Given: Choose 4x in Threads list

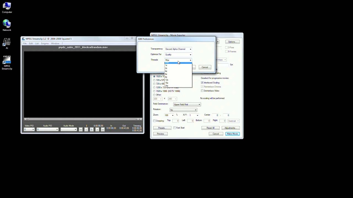Looking at the screenshot, I should pos(178,71).
